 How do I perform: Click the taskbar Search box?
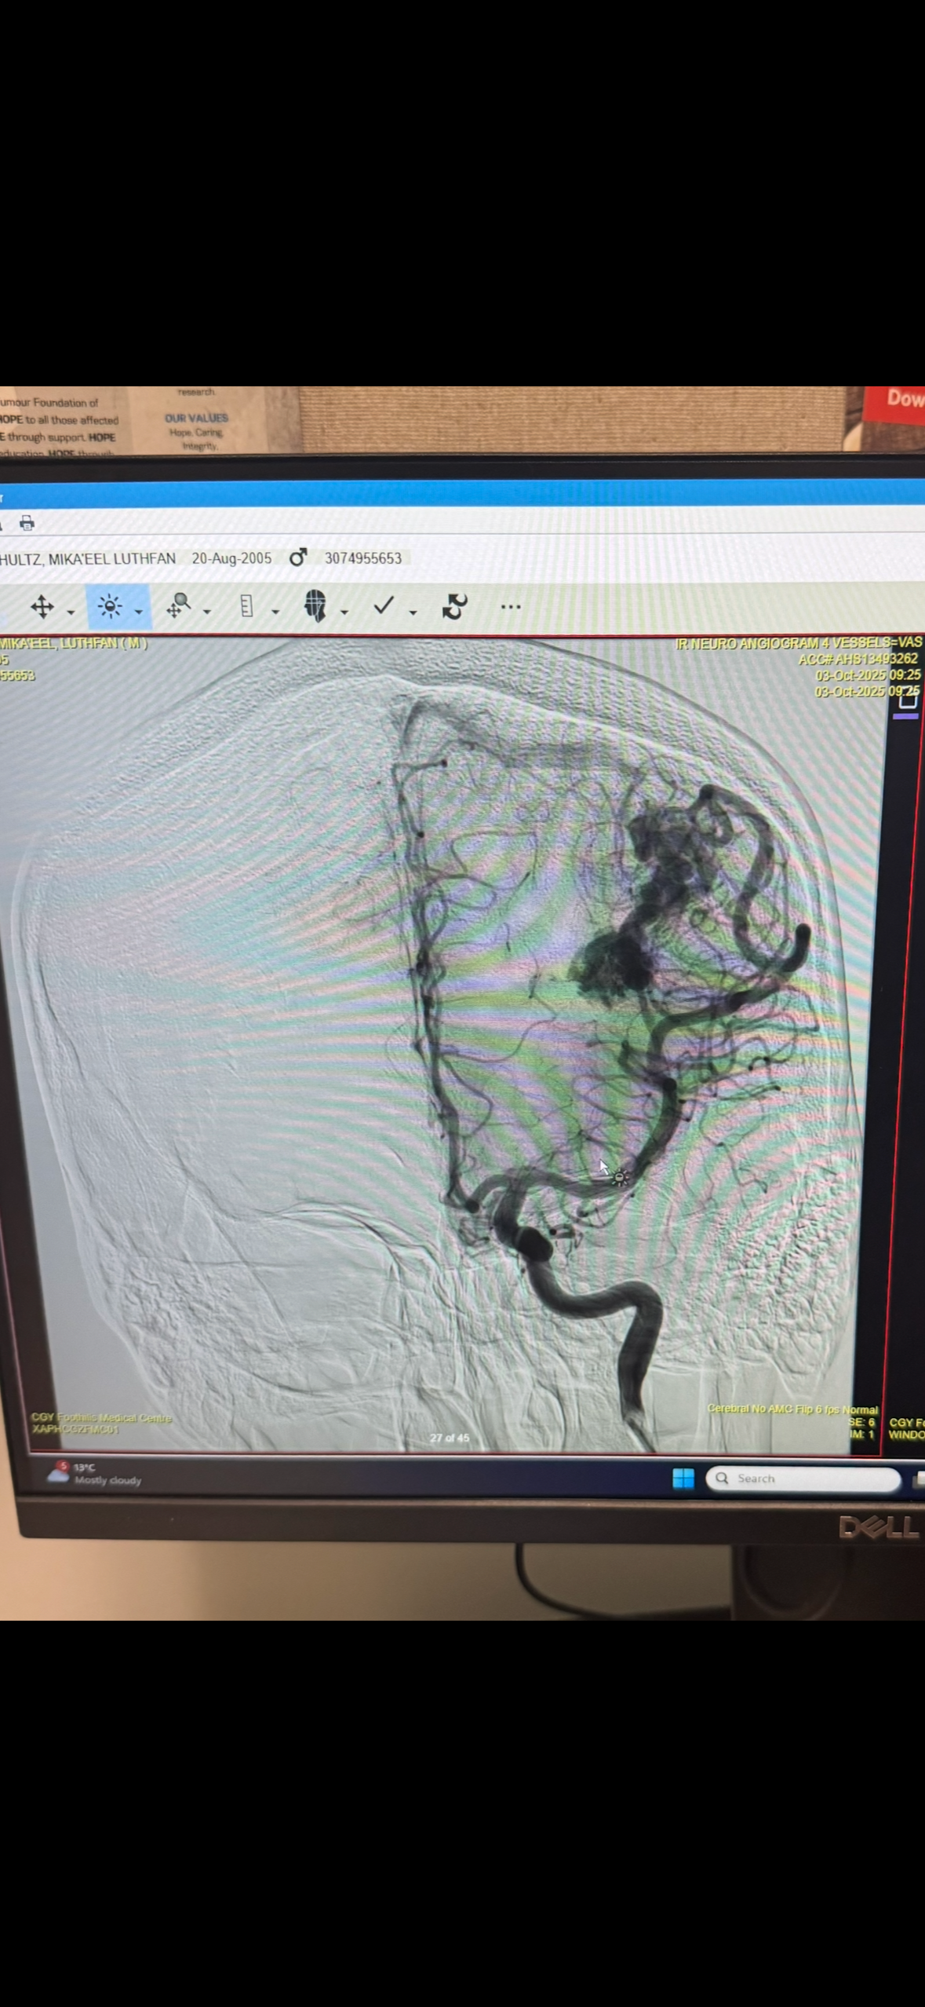click(x=804, y=1479)
